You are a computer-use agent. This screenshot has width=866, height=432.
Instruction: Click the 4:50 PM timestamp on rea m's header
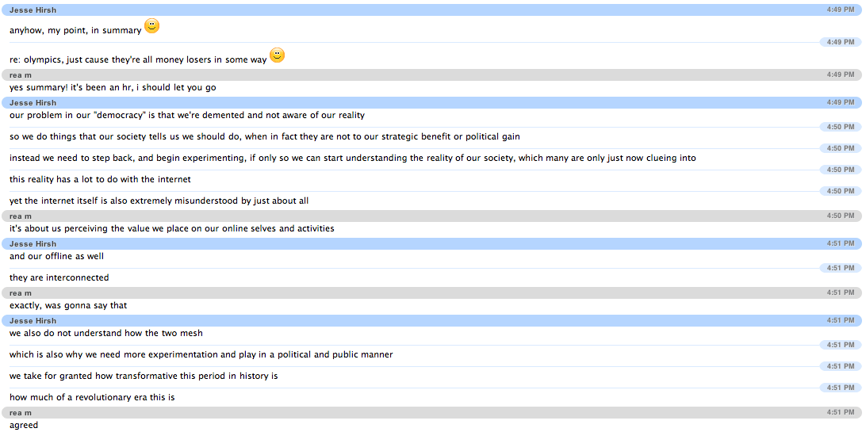[840, 216]
